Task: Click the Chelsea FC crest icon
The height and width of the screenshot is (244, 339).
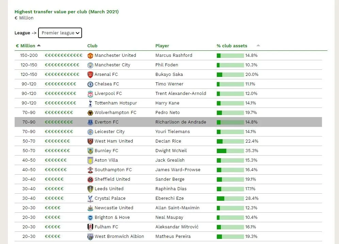Action: tap(90, 84)
